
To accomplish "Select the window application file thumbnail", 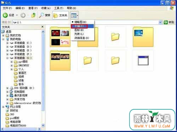I will click(143, 61).
